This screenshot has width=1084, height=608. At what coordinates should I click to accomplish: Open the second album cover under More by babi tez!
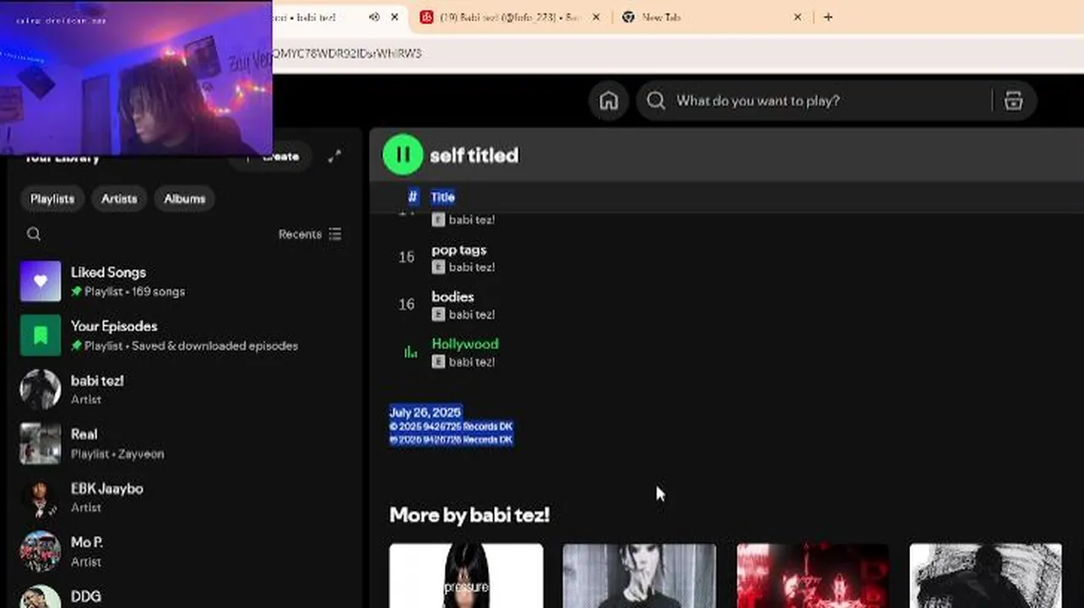click(x=639, y=576)
